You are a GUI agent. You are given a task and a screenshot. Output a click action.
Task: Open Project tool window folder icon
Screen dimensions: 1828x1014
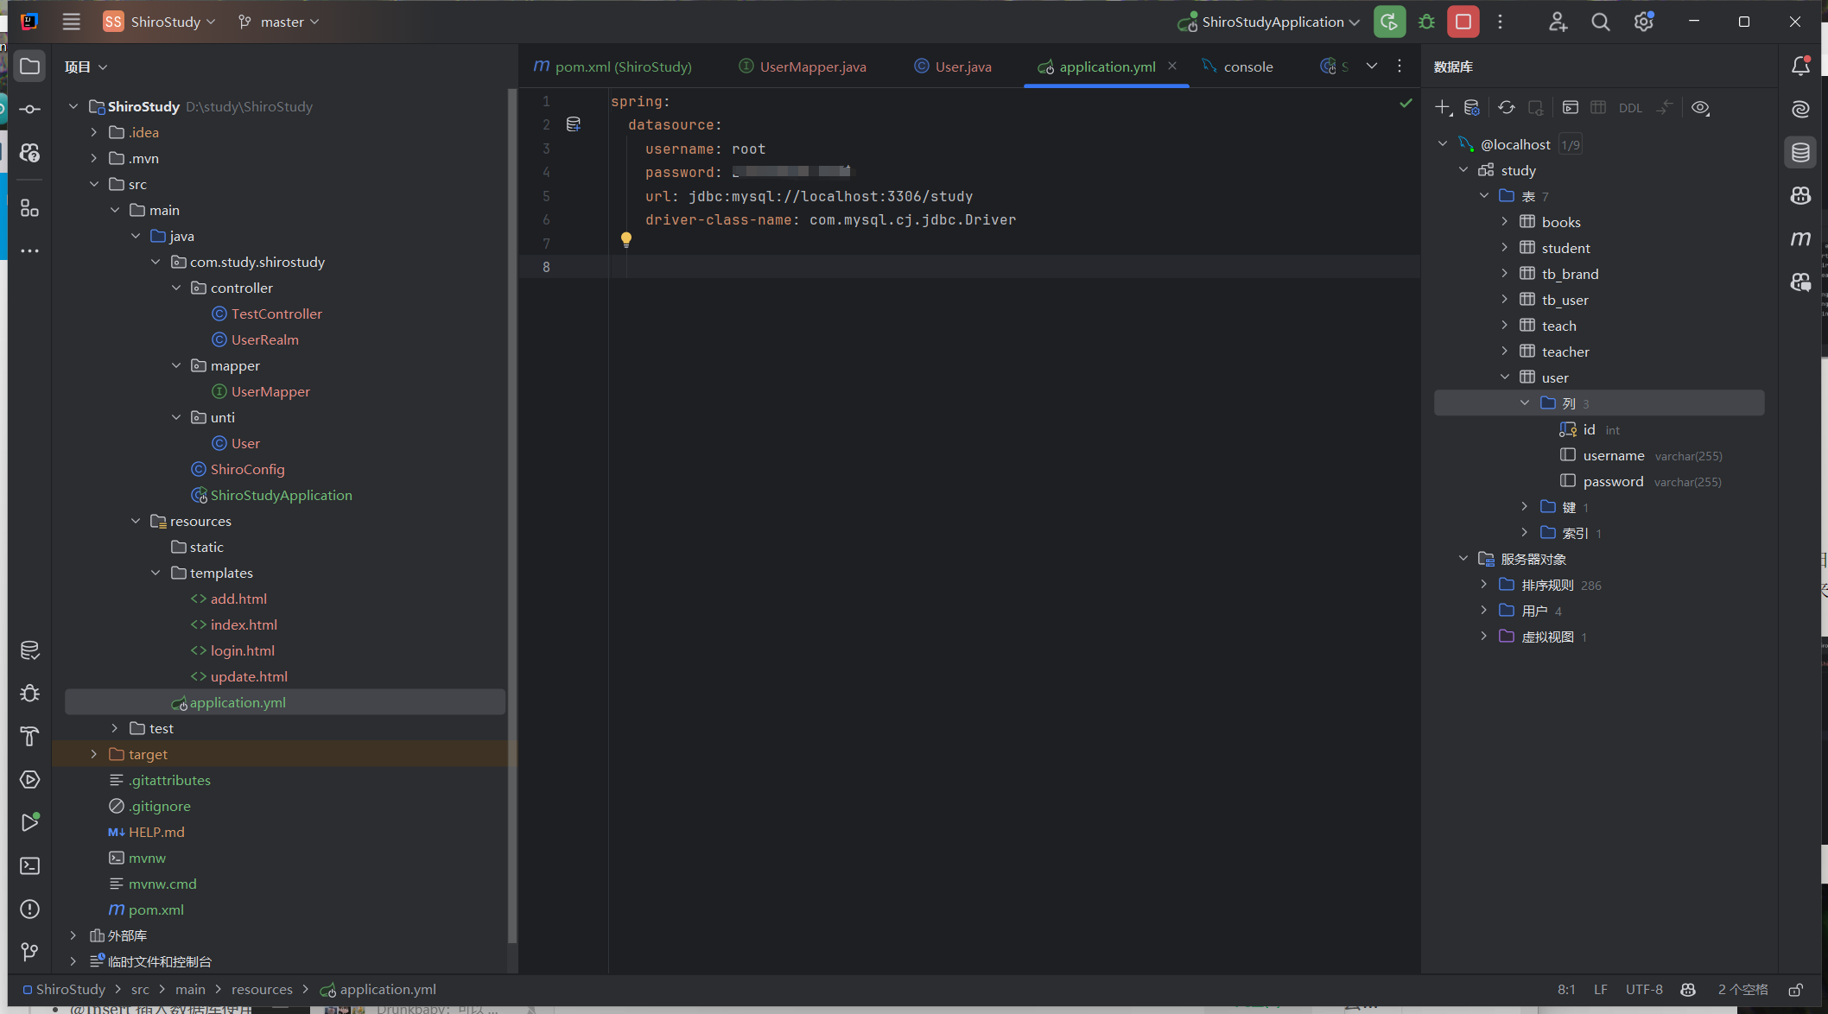tap(29, 67)
